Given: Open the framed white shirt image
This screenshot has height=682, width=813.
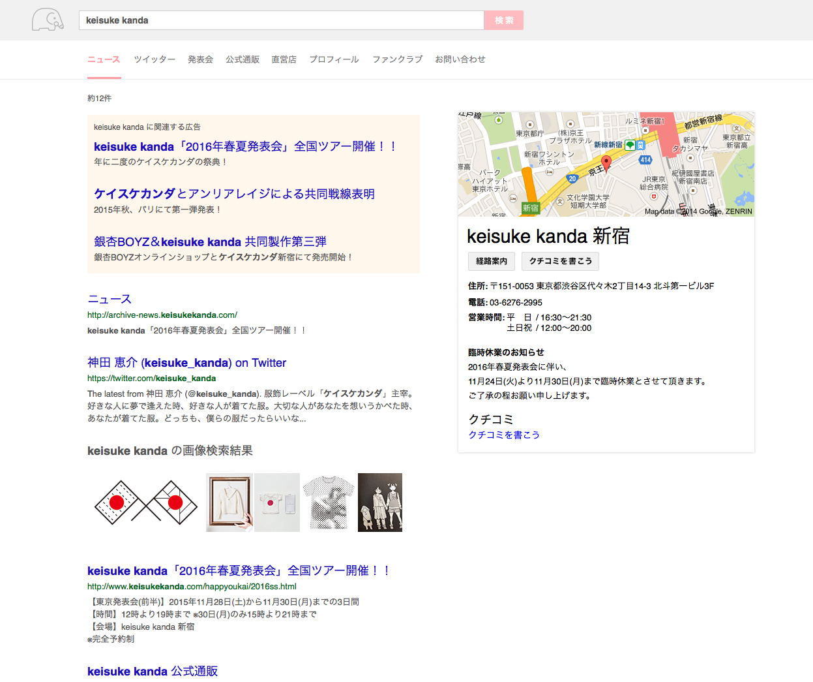Looking at the screenshot, I should 229,503.
